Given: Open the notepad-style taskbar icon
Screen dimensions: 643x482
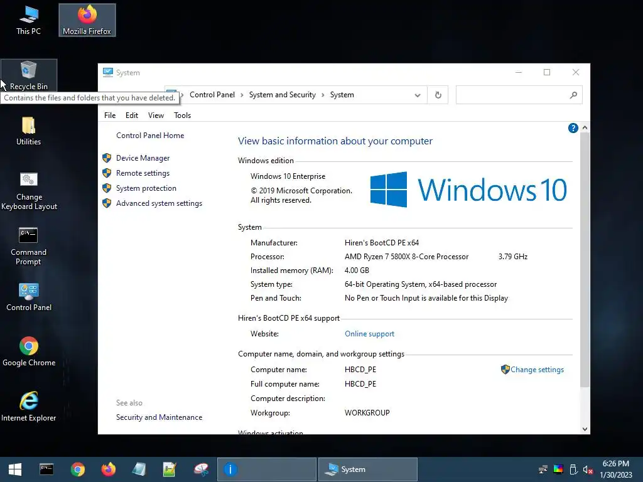Looking at the screenshot, I should coord(139,469).
